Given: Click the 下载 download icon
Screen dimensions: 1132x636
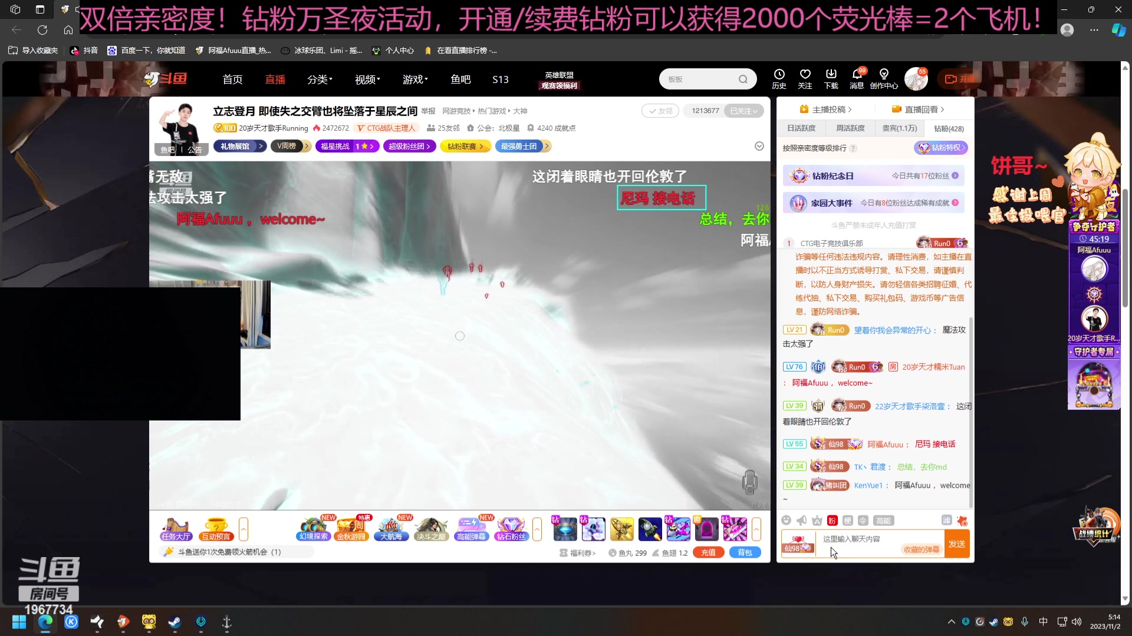Looking at the screenshot, I should (831, 78).
